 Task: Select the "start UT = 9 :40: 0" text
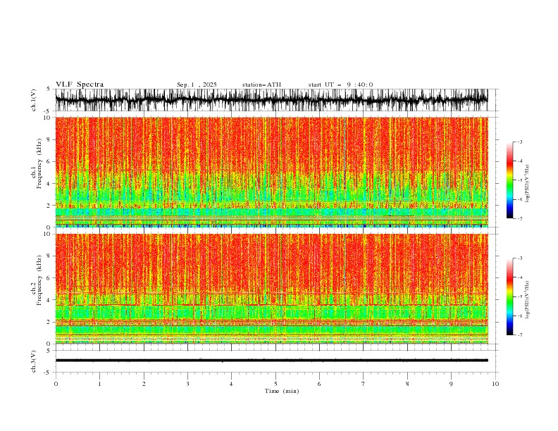pos(340,85)
